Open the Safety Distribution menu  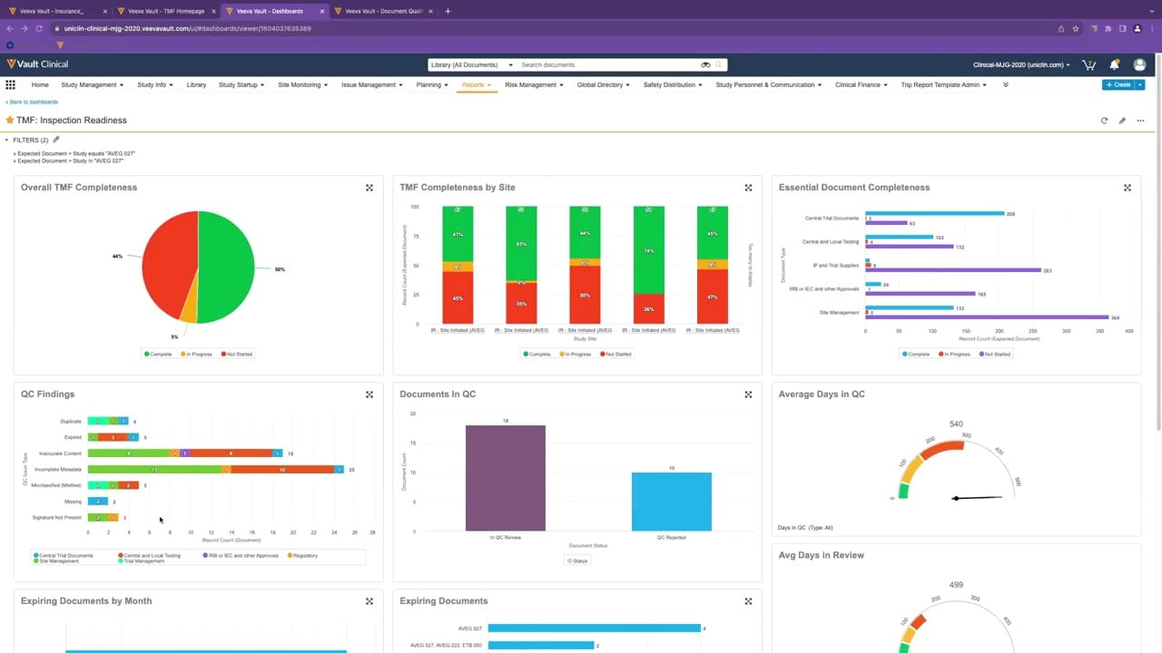673,84
